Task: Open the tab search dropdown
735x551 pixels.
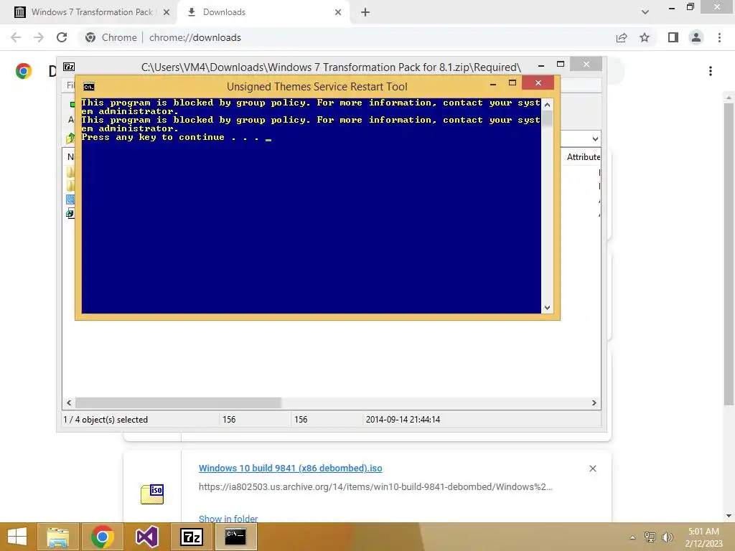Action: 645,12
